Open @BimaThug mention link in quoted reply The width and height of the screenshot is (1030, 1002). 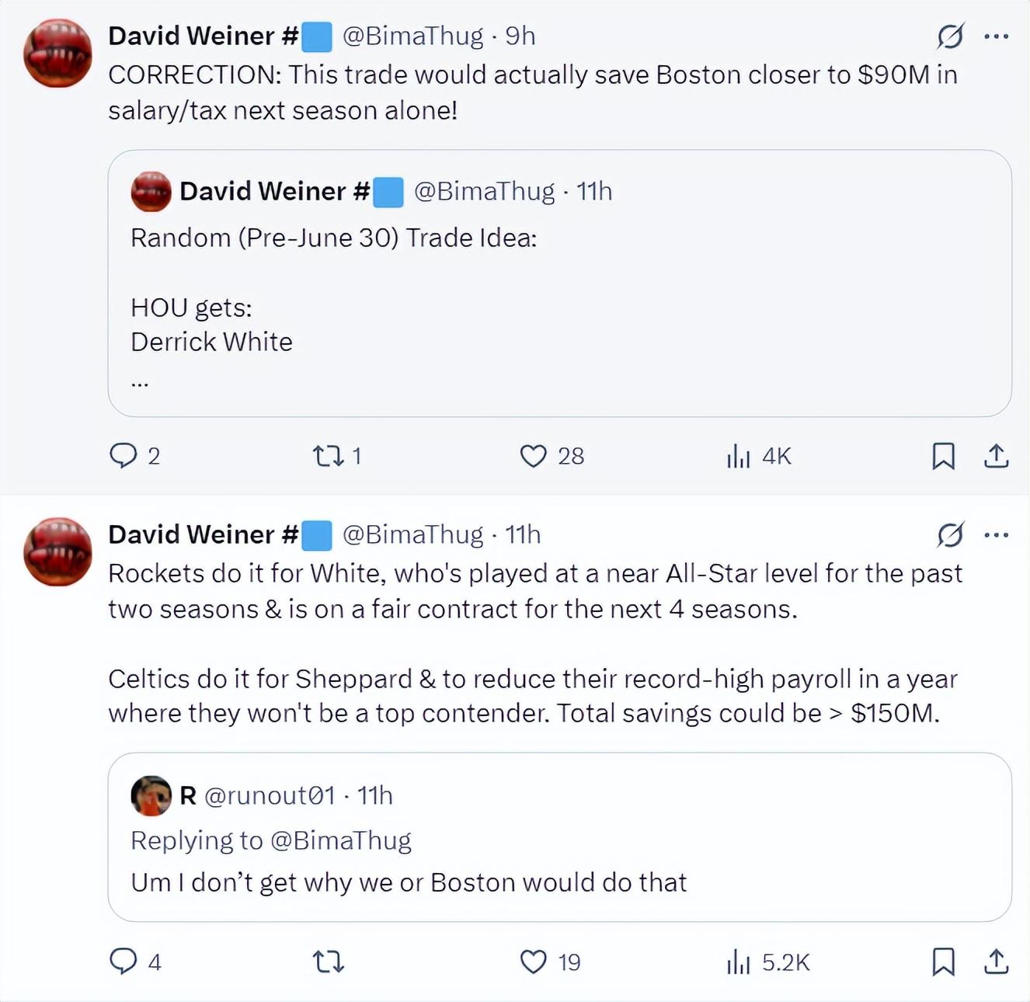(x=341, y=840)
